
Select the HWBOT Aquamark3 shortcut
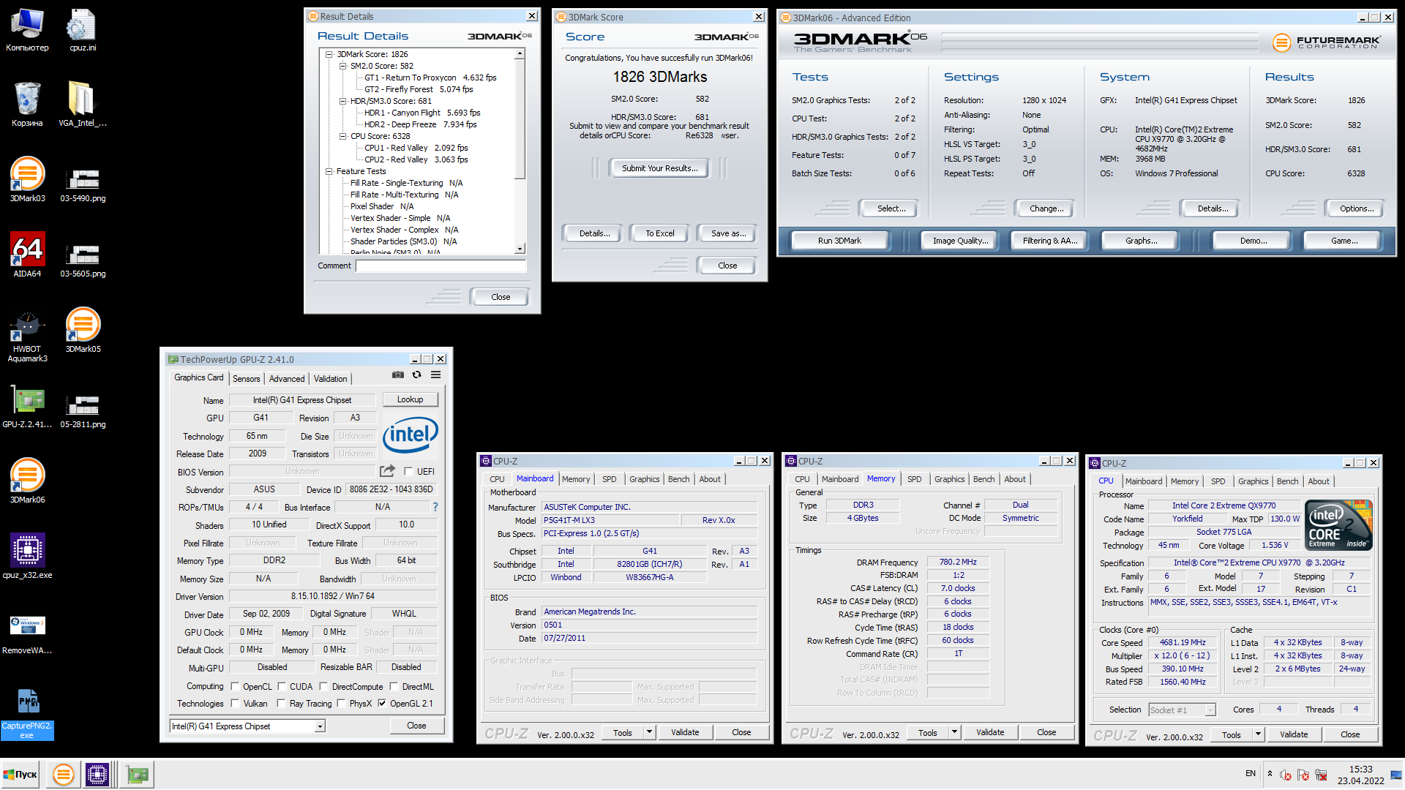click(x=27, y=336)
